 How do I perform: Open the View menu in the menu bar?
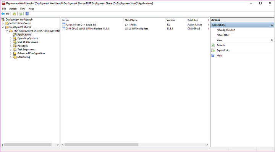[x=23, y=8]
